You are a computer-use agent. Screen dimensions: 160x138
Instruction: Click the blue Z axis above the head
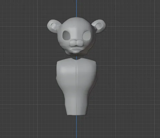click(x=76, y=8)
